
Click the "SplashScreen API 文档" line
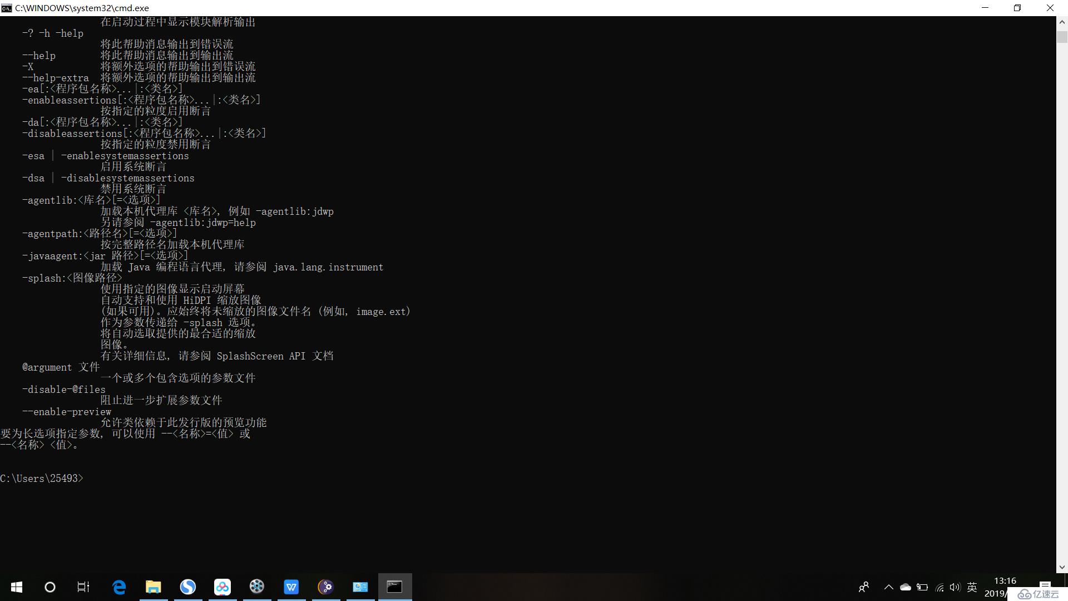(x=217, y=356)
